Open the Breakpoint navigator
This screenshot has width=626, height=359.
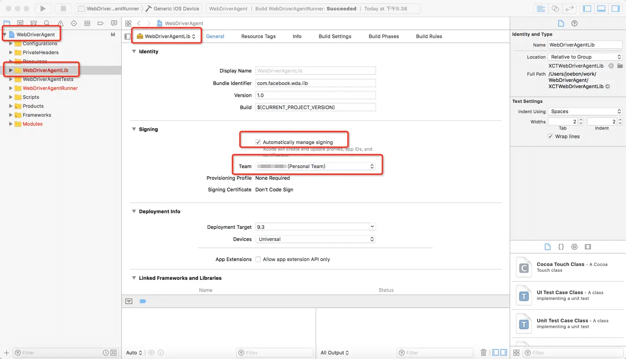(101, 23)
